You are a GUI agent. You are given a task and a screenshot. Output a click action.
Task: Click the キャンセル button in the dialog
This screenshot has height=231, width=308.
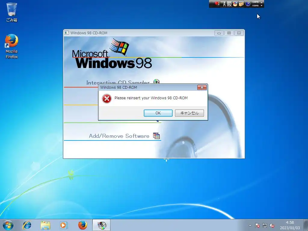tap(189, 113)
